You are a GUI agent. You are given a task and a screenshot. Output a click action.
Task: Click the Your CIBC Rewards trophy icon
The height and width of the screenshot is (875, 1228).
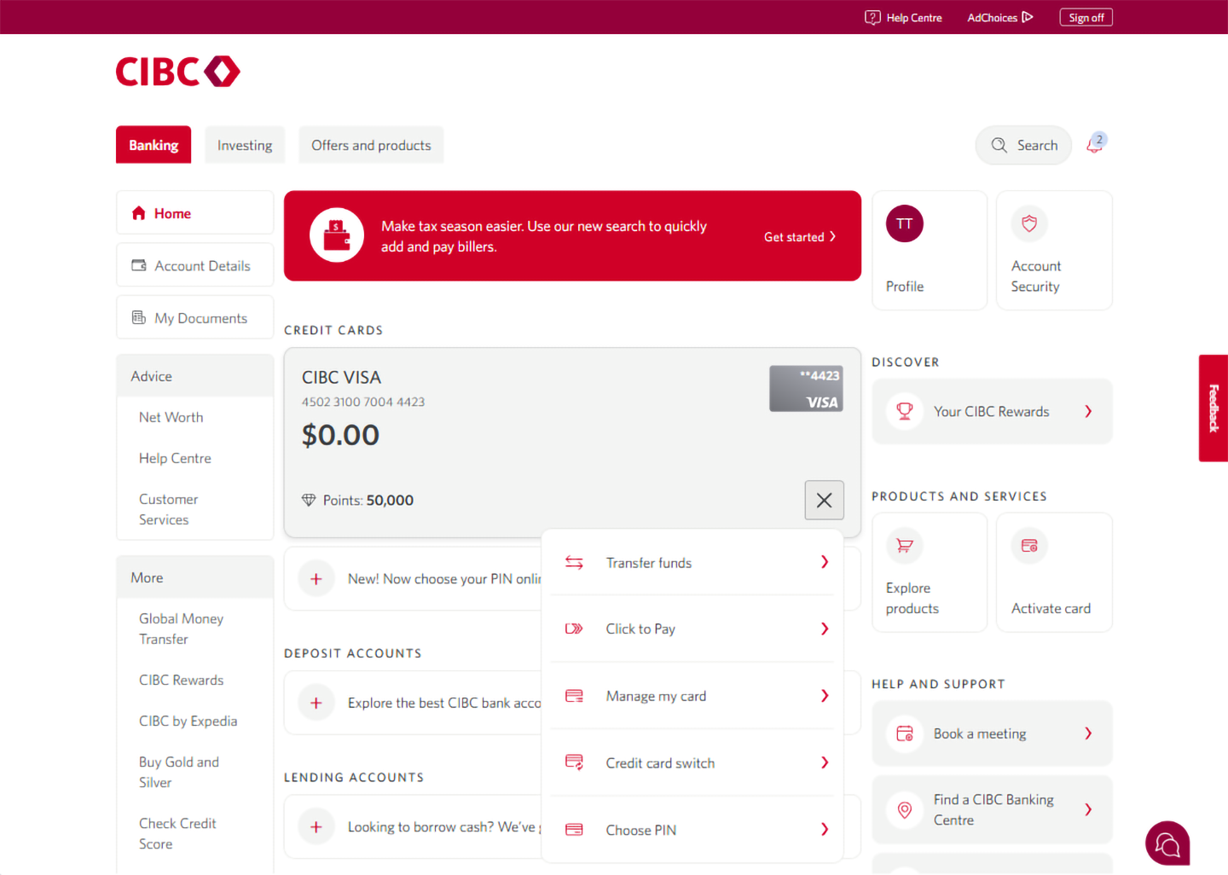[905, 411]
